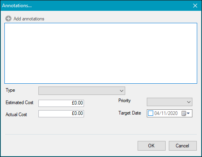Click the Target Date label

pos(130,113)
